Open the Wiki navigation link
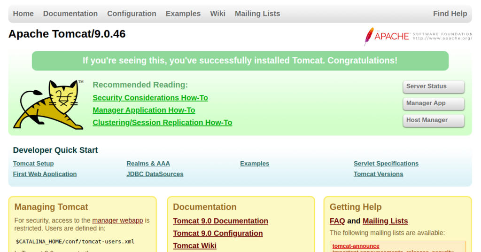Screen dimensions: 481x252 tap(218, 14)
